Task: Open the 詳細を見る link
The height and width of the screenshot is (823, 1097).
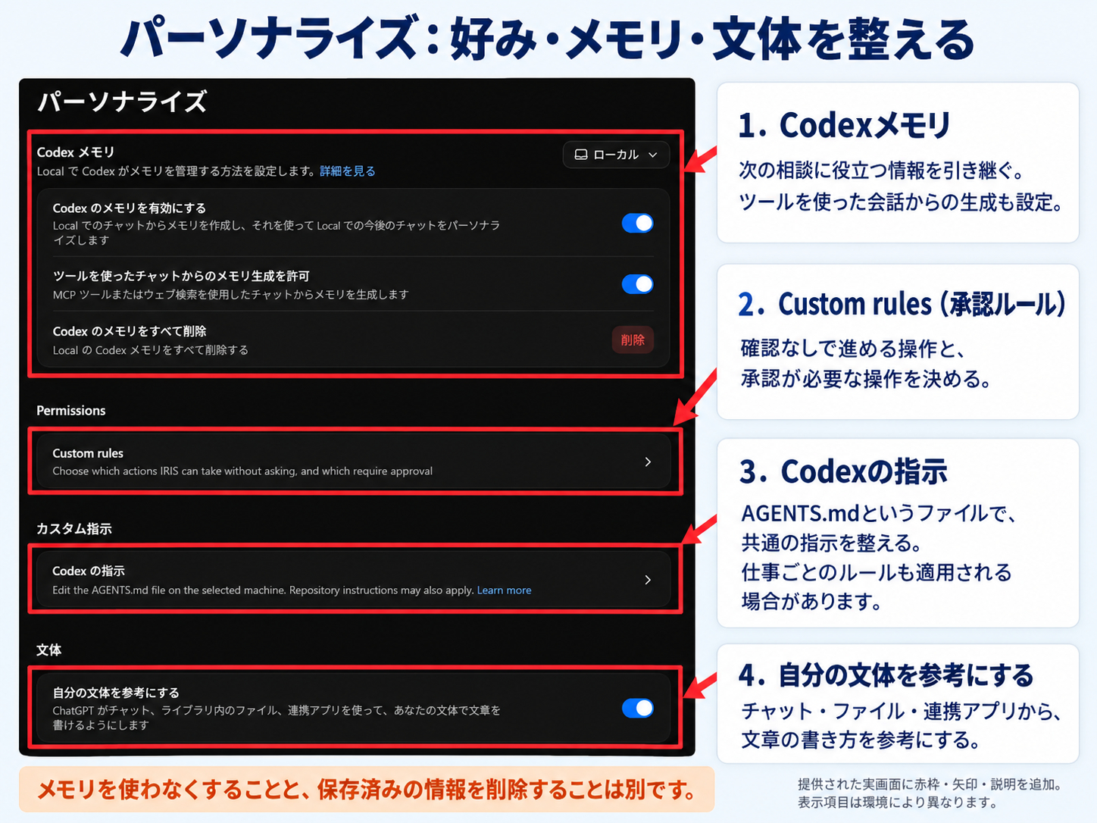Action: (348, 171)
